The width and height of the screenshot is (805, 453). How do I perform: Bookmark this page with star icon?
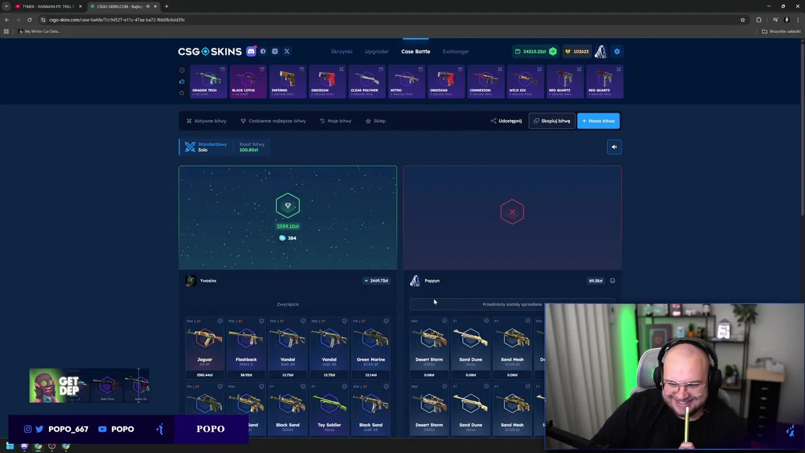point(743,20)
